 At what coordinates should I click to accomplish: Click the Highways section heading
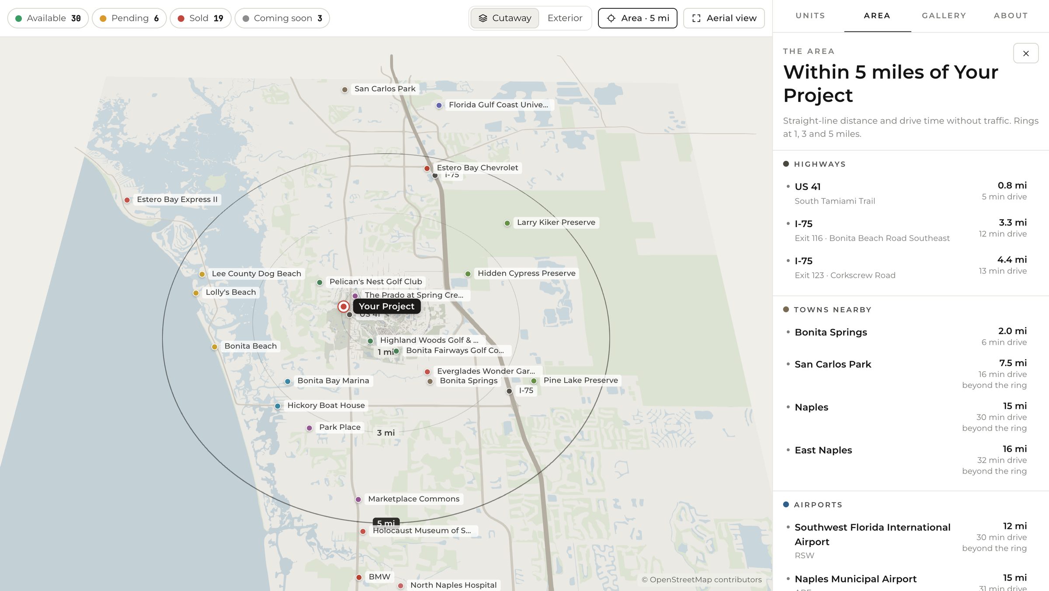[820, 164]
